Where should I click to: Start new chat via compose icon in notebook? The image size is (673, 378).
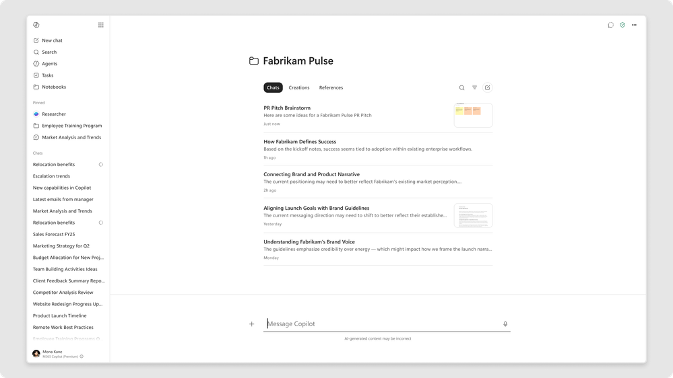coord(488,88)
